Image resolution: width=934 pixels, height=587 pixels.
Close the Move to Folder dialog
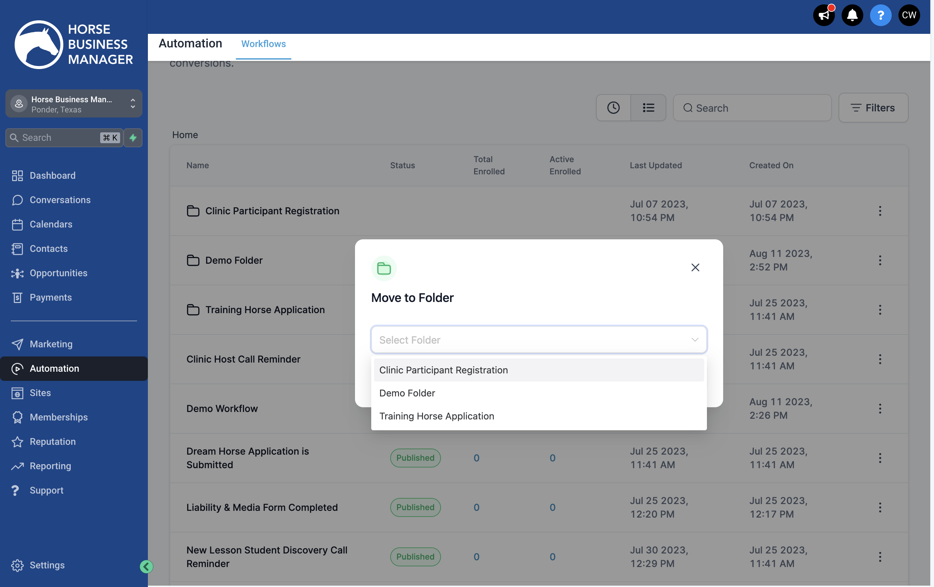695,267
